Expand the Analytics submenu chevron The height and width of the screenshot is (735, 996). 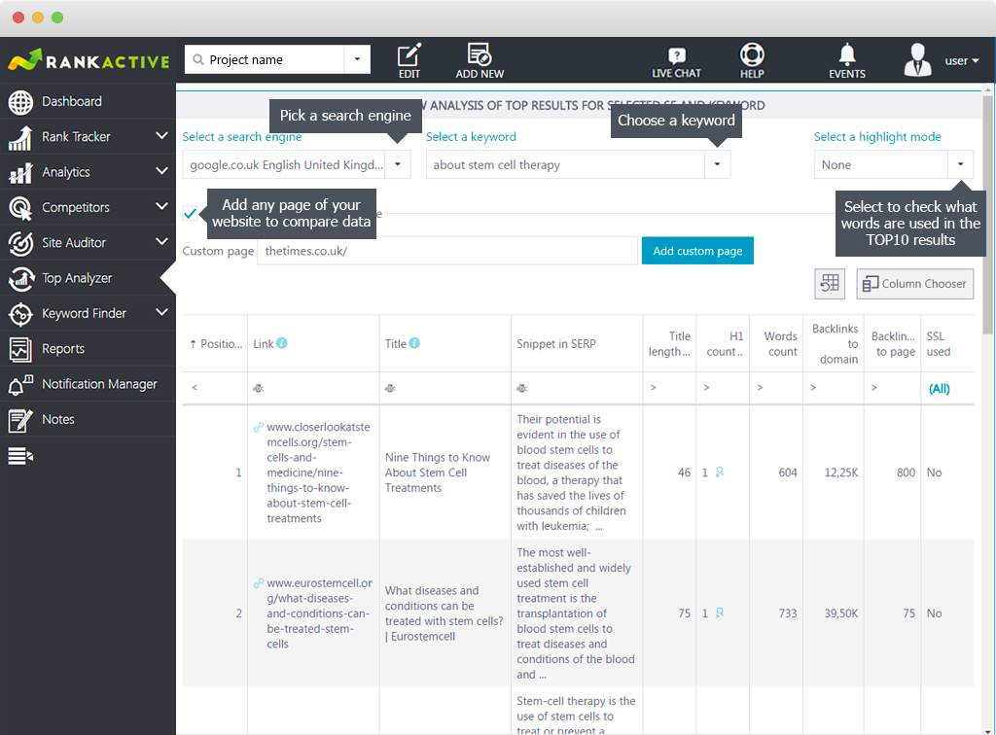(162, 171)
